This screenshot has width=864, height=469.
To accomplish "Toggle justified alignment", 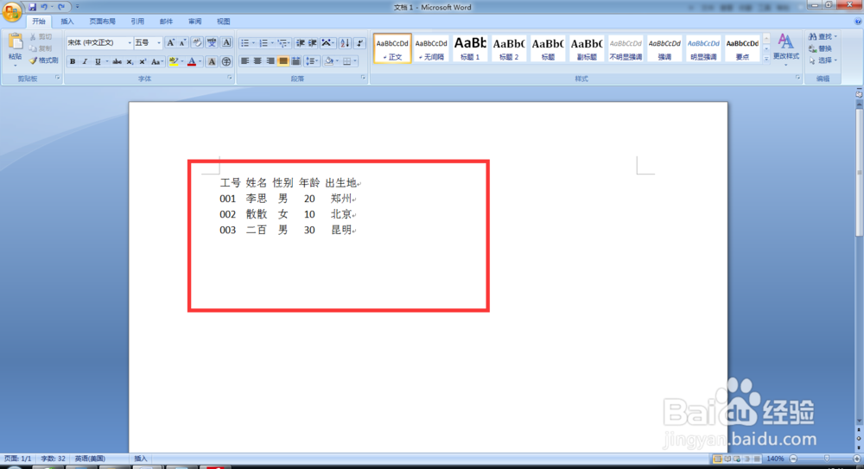I will [283, 61].
